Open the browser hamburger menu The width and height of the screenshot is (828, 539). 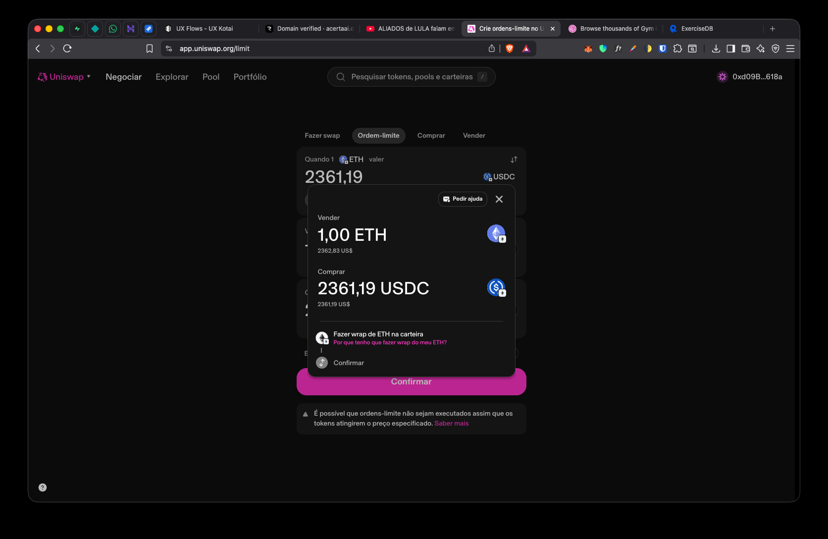790,49
